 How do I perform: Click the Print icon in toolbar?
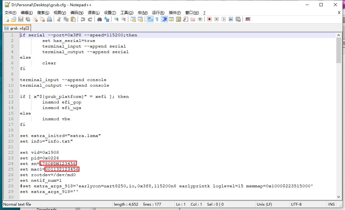click(49, 19)
